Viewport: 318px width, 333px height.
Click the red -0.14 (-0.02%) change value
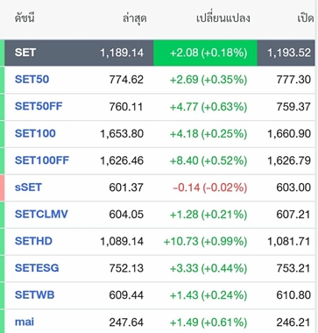tap(210, 188)
